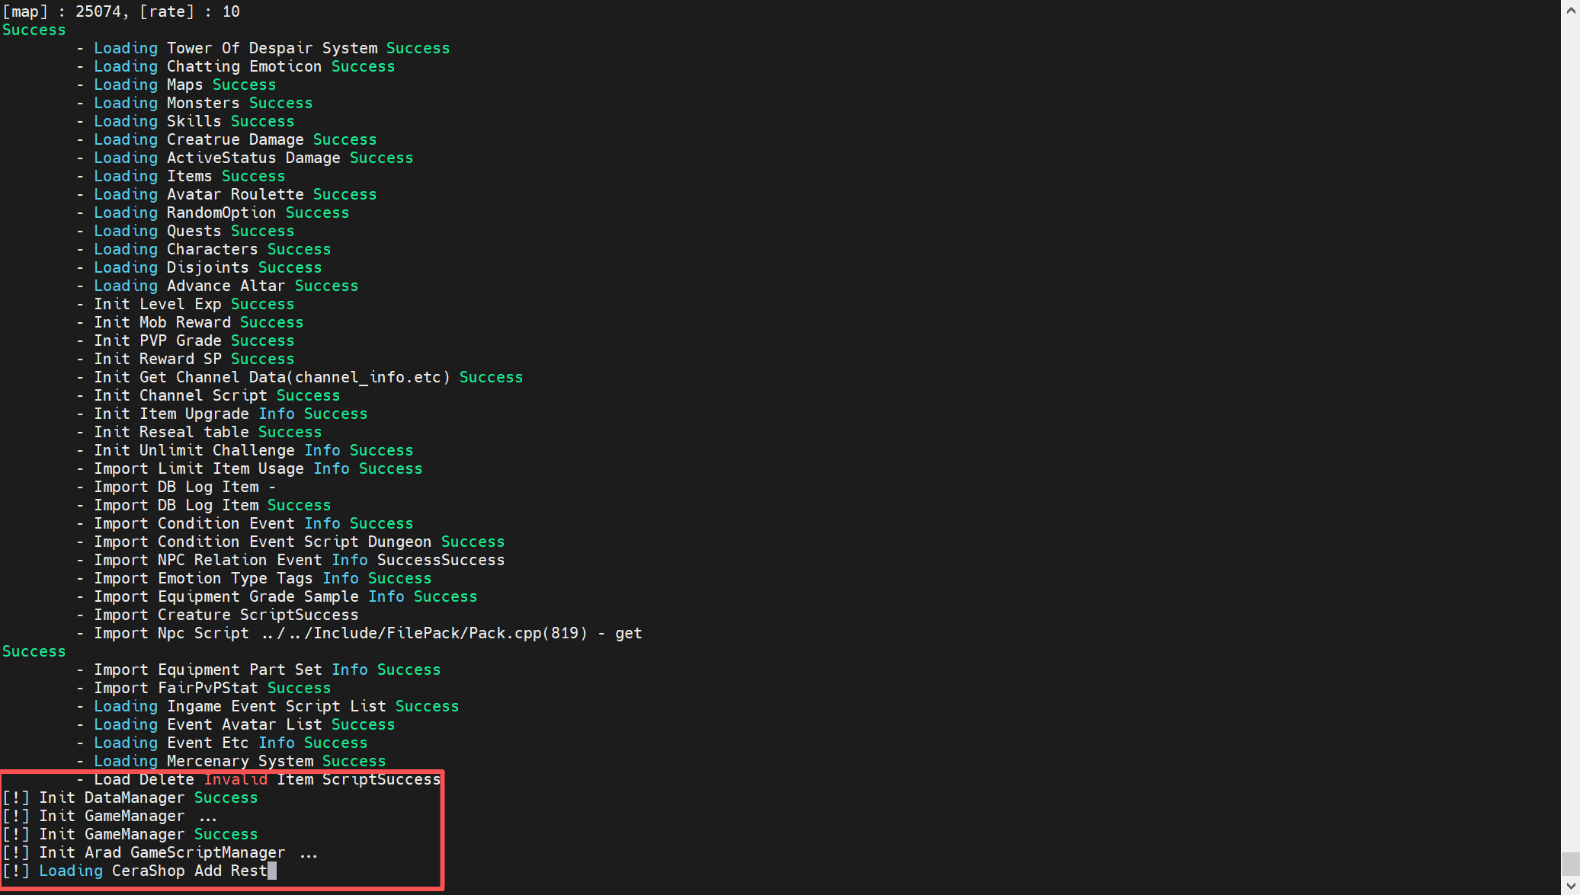The width and height of the screenshot is (1580, 895).
Task: Click 'Init Channel Script Success' line
Action: (208, 395)
